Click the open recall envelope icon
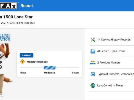This screenshot has width=134, height=100. click(93, 51)
